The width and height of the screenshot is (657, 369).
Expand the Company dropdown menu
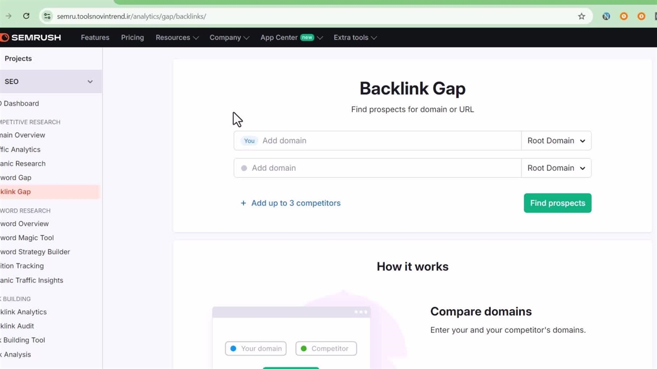click(229, 37)
